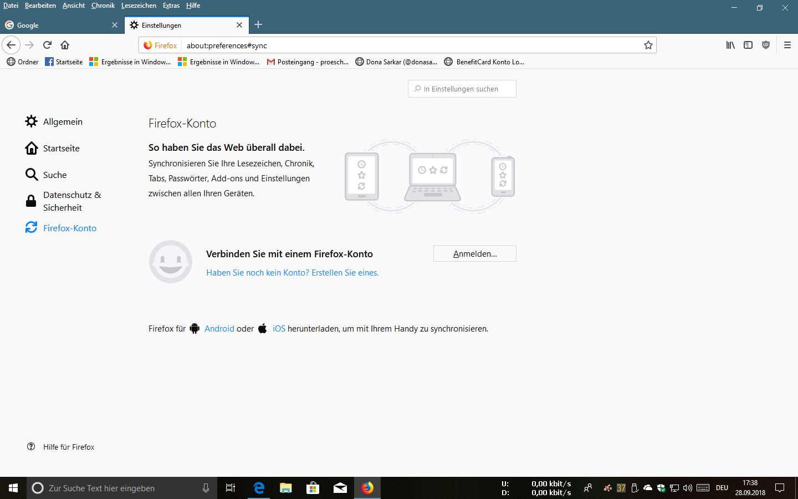Viewport: 798px width, 499px height.
Task: Open the Datei menu
Action: [11, 6]
